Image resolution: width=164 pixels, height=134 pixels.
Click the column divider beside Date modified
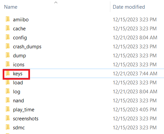pos(110,7)
